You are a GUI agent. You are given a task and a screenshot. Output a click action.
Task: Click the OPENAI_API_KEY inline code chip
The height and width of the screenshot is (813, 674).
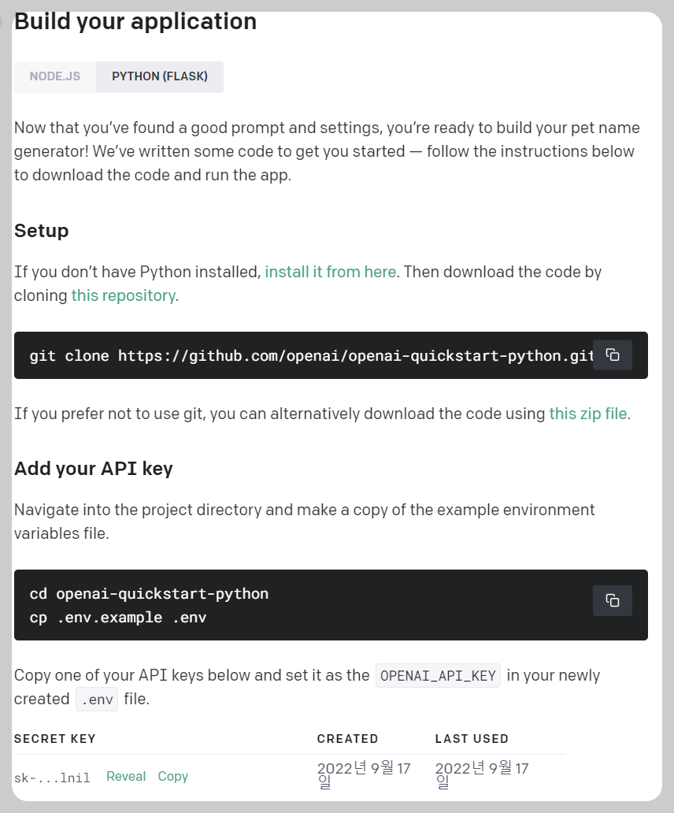(438, 675)
